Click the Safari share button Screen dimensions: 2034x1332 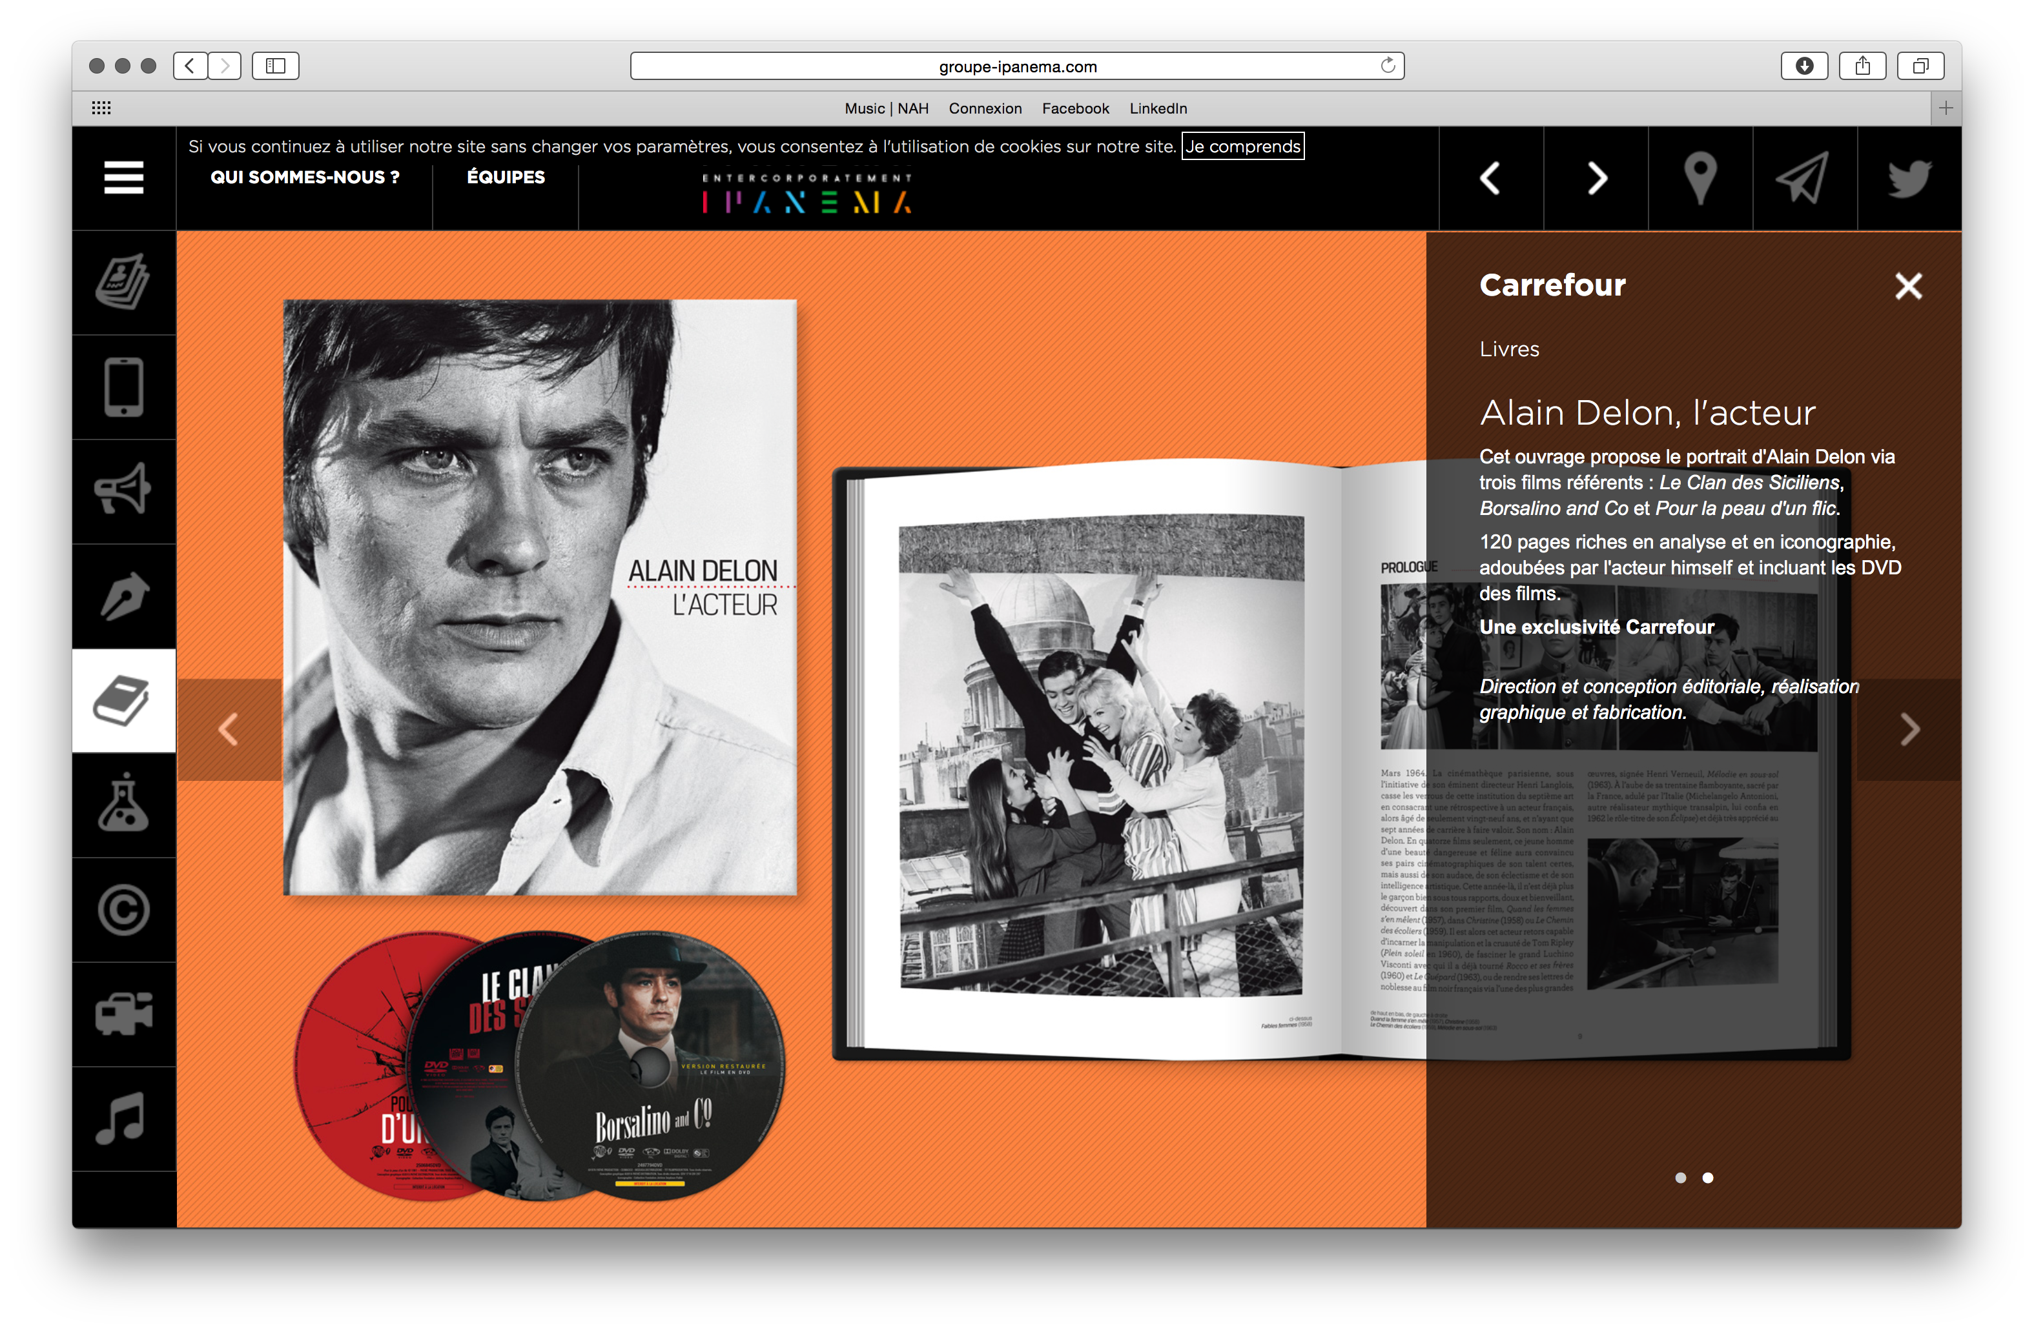(1862, 66)
